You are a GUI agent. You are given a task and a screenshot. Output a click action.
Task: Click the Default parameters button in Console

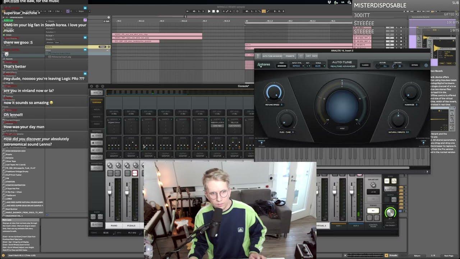[96, 168]
